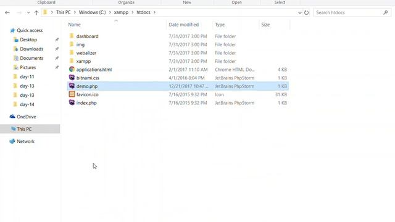Refresh the htdocs folder view
Screen dimensions: 395x222
[x=306, y=12]
